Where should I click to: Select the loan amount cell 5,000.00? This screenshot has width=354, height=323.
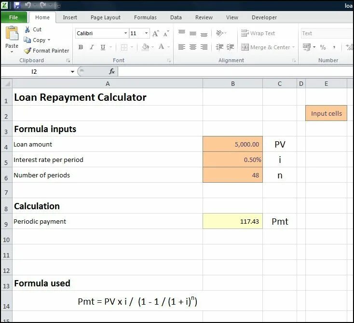click(x=233, y=144)
